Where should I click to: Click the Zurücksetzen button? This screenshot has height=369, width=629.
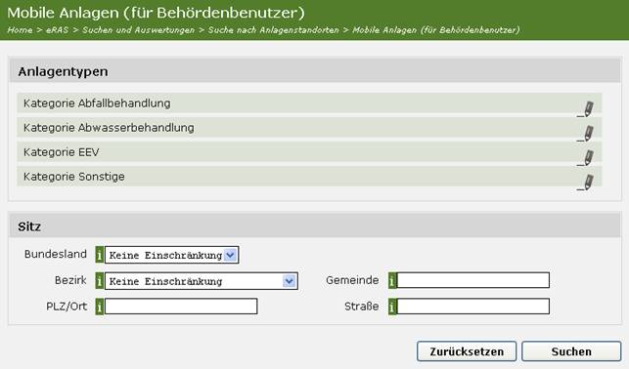[467, 351]
